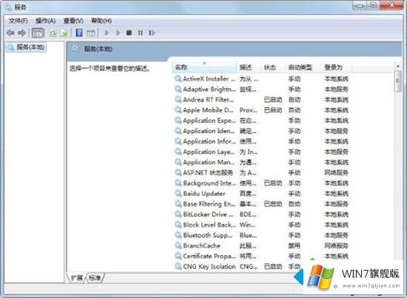Select the Application Infor... service

[262, 141]
